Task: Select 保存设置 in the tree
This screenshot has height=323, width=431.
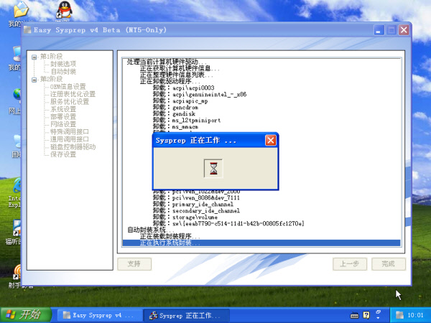Action: pyautogui.click(x=63, y=154)
